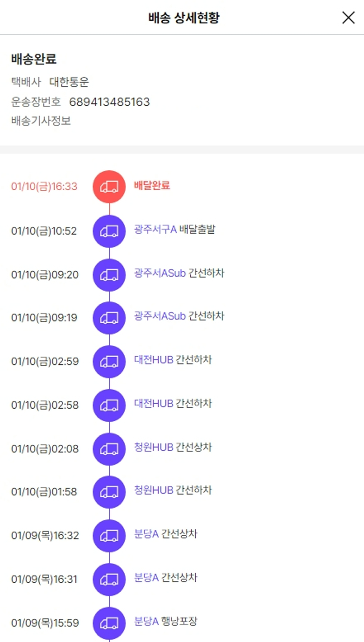This screenshot has width=364, height=642.
Task: Click truck icon at 01/09(목)16:32 entry
Action: (x=109, y=536)
